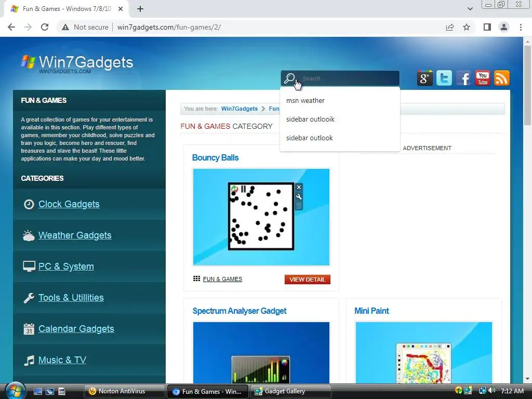
Task: Bookmark this page with the star icon
Action: pos(467,27)
